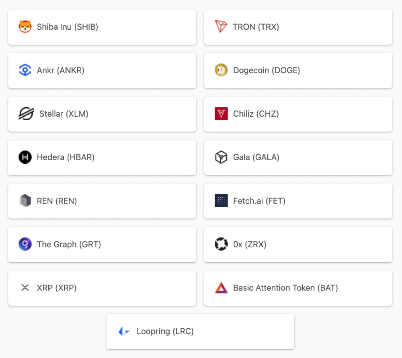Click the Hedera black H icon
This screenshot has width=402, height=358.
(x=25, y=157)
